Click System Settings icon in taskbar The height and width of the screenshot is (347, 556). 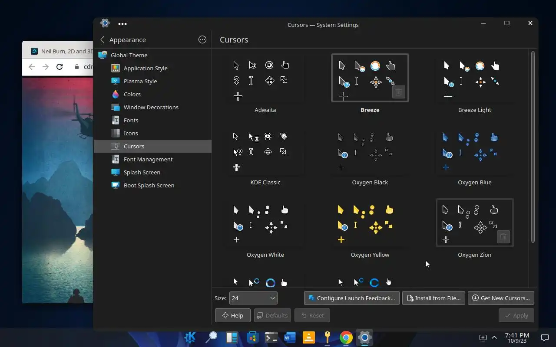(x=365, y=337)
